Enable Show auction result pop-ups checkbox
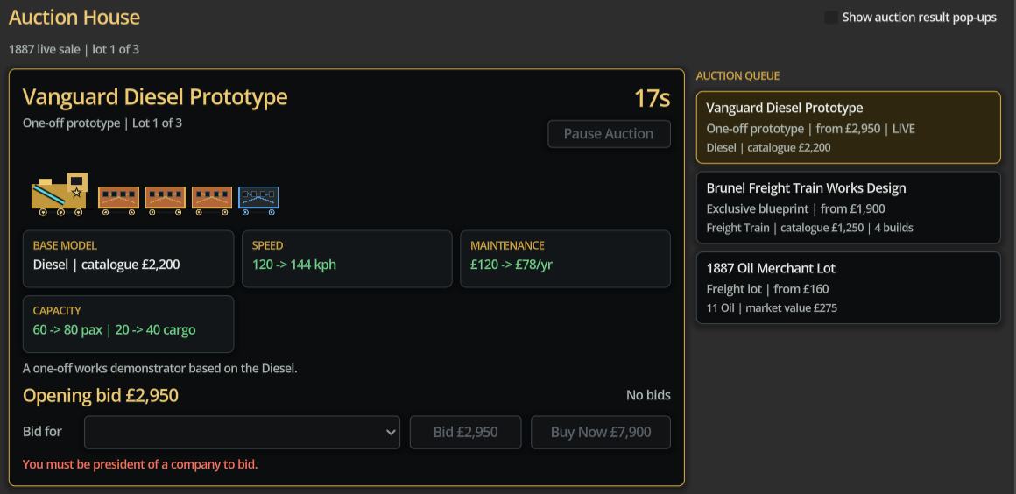This screenshot has height=494, width=1016. (830, 18)
